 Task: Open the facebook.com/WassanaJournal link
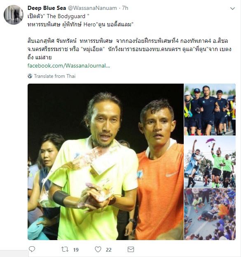[69, 66]
